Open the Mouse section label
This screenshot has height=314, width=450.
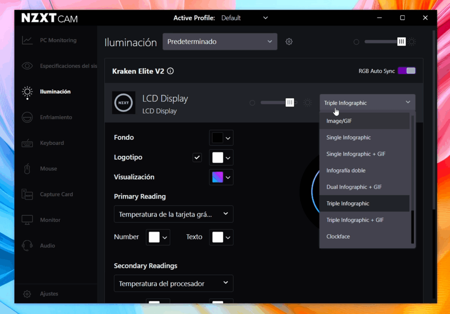click(48, 169)
